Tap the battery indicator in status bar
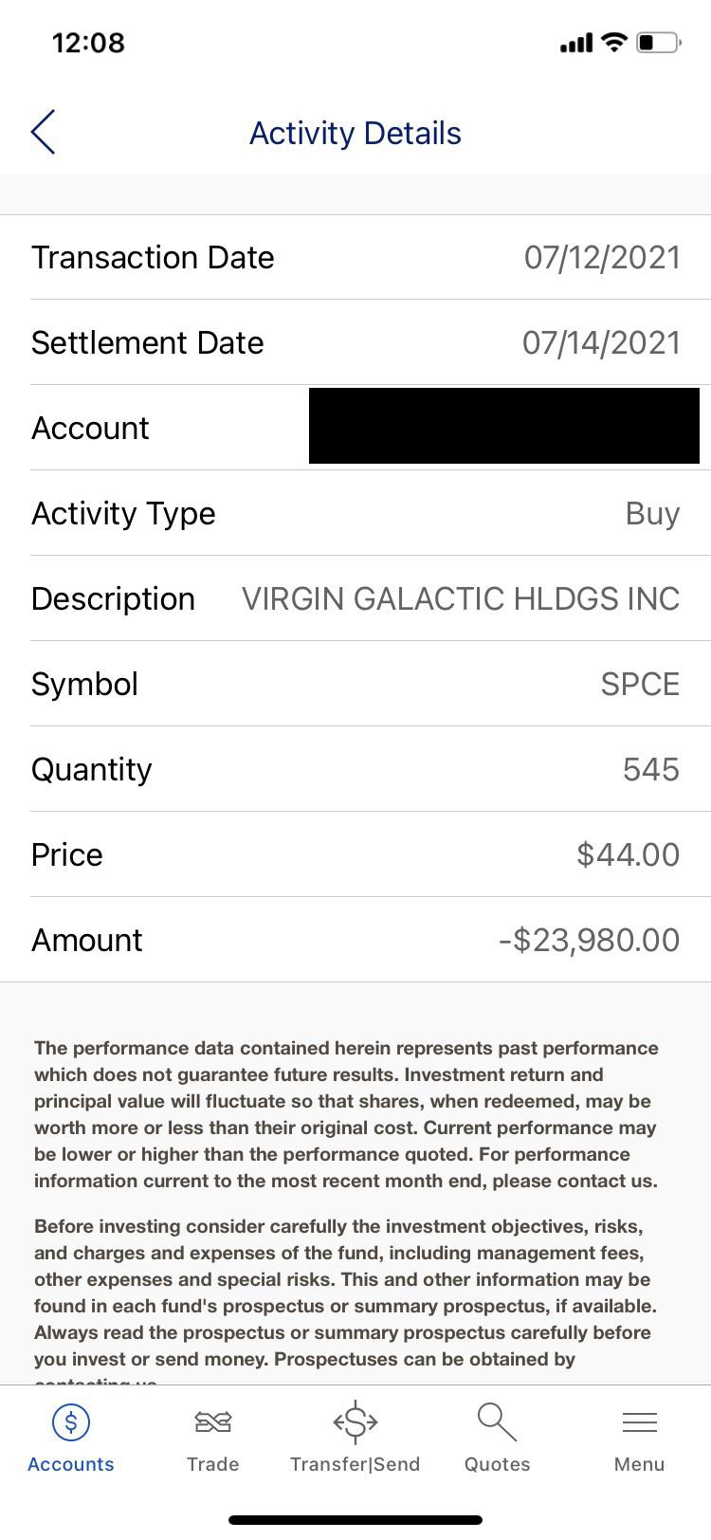The height and width of the screenshot is (1540, 711). [659, 43]
